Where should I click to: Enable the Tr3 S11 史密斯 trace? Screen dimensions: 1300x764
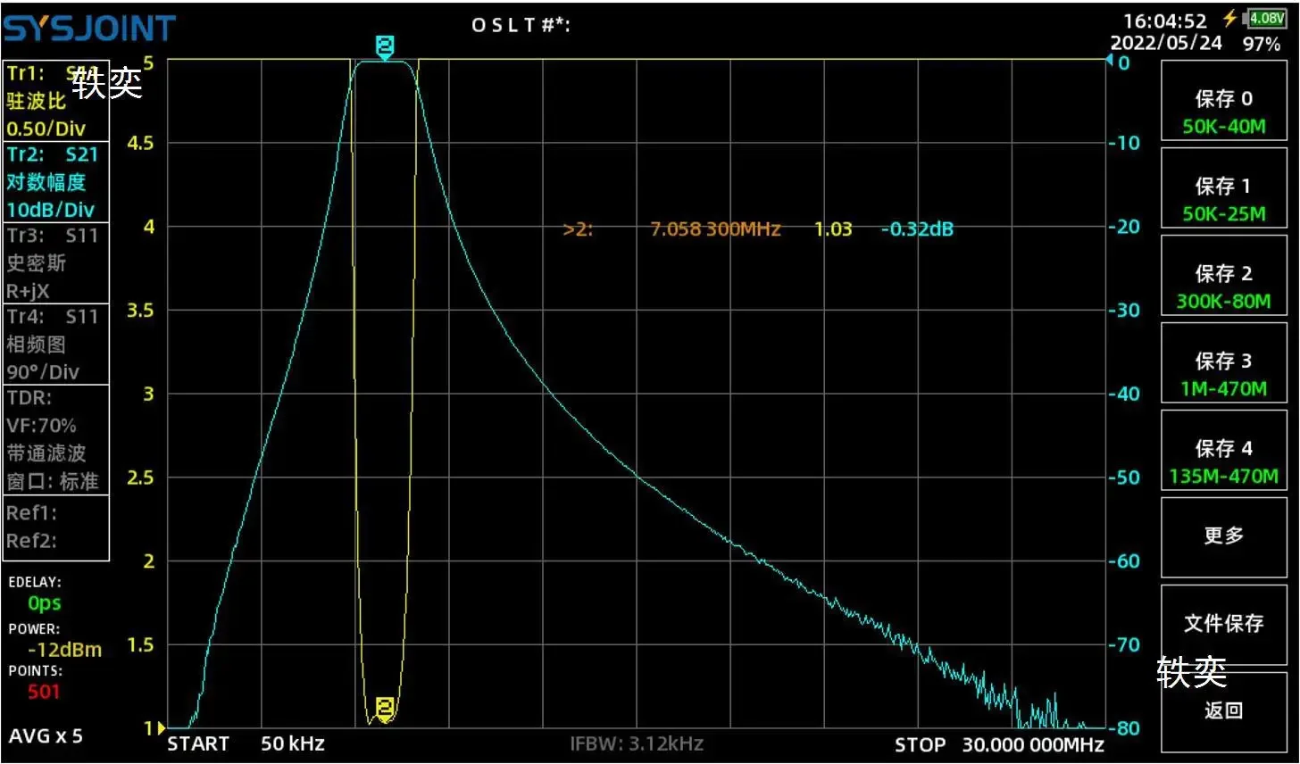pyautogui.click(x=55, y=263)
